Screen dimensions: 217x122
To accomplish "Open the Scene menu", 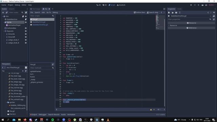I will coord(4,5).
